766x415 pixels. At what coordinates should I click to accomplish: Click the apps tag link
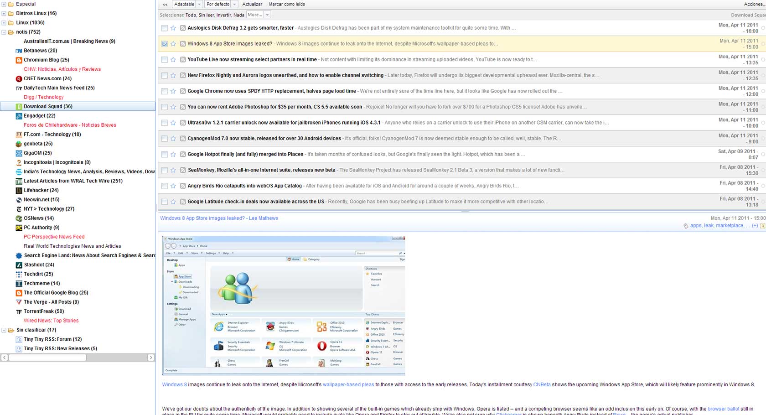coord(696,226)
